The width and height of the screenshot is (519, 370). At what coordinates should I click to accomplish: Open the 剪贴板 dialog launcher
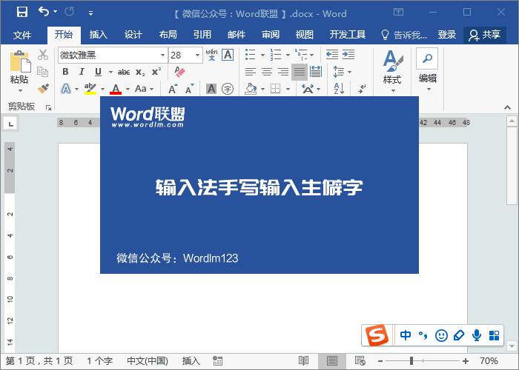(49, 107)
